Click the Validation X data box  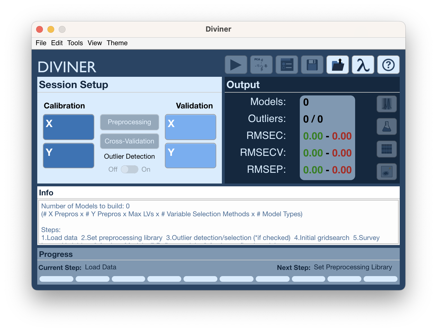pos(191,127)
